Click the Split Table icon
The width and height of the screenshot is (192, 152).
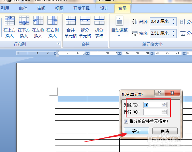(x=99, y=20)
